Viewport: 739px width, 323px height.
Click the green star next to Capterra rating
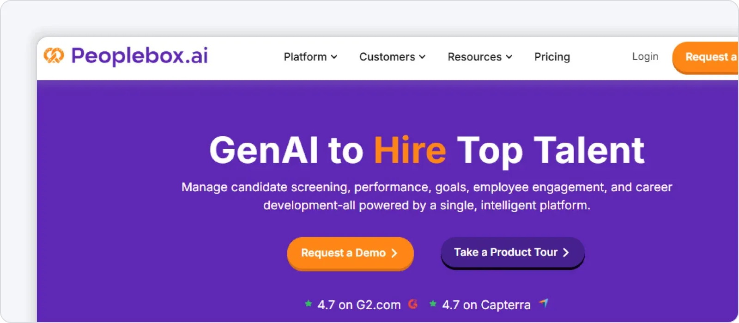point(432,304)
